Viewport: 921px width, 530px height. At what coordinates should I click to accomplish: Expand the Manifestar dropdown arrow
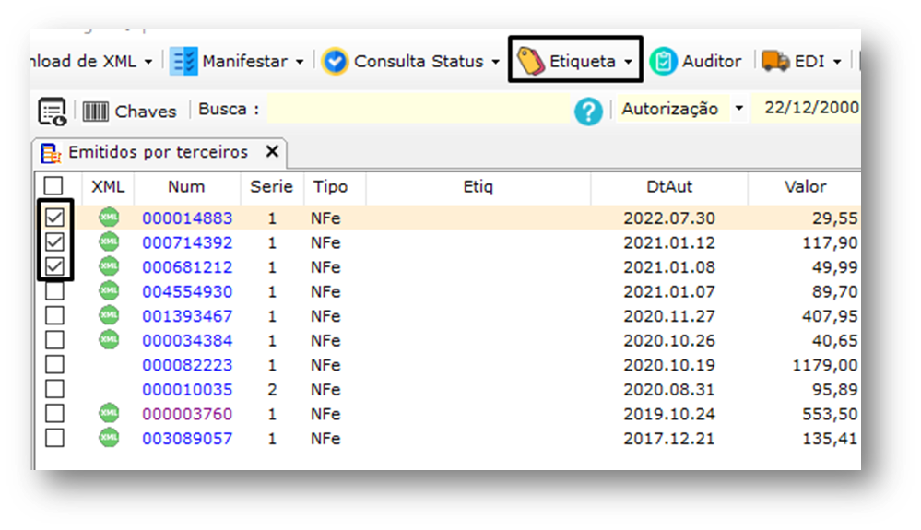coord(300,62)
